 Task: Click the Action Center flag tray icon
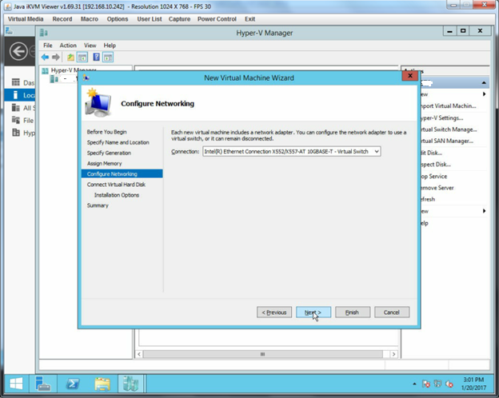pyautogui.click(x=425, y=384)
